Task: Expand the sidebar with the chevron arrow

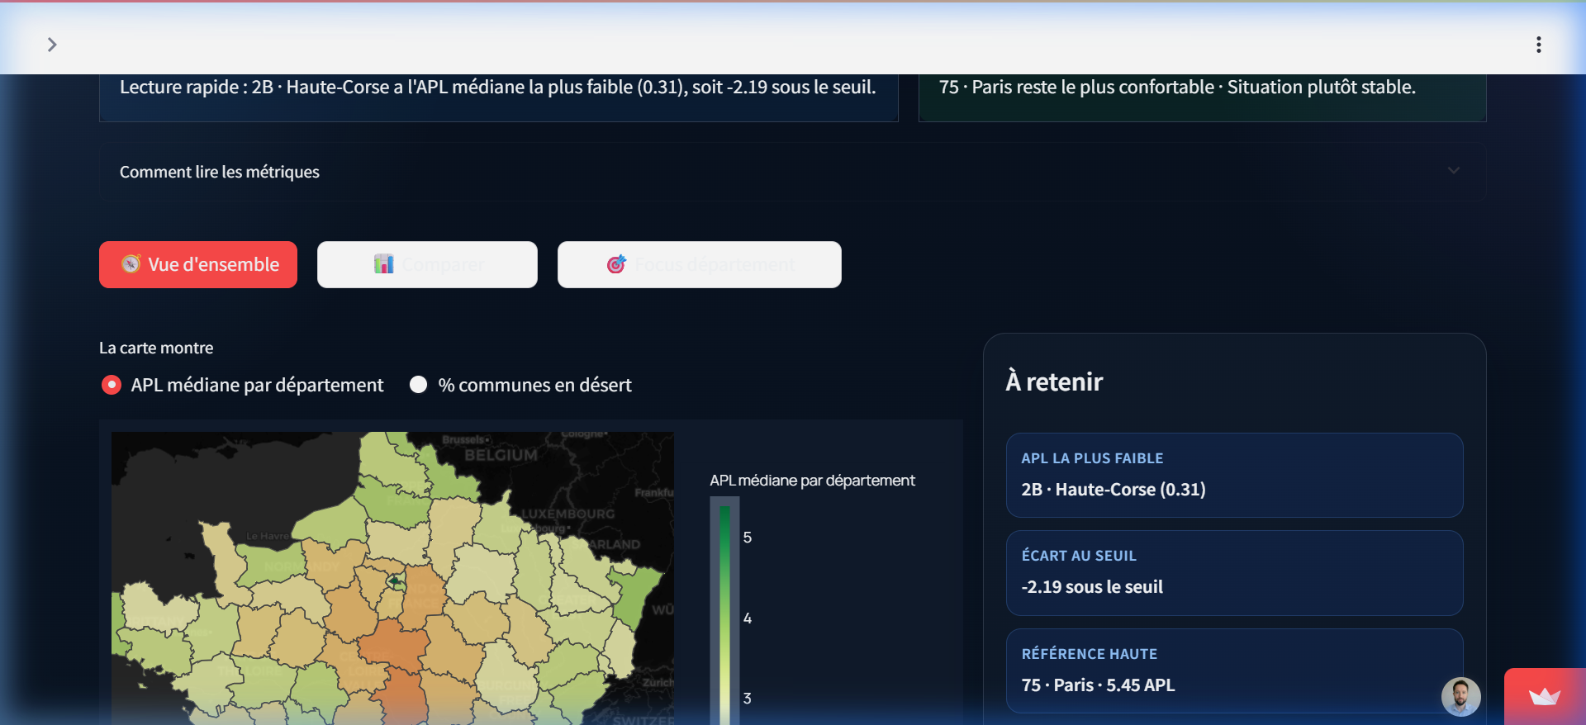Action: tap(52, 45)
